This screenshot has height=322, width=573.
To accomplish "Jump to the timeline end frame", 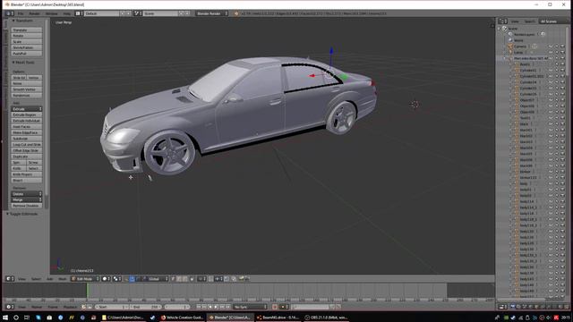I will click(227, 307).
